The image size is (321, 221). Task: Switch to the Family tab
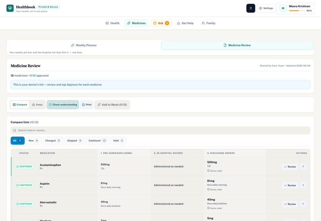pos(208,23)
